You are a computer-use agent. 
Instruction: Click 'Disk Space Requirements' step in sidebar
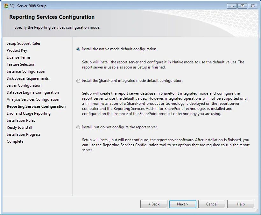[28, 78]
